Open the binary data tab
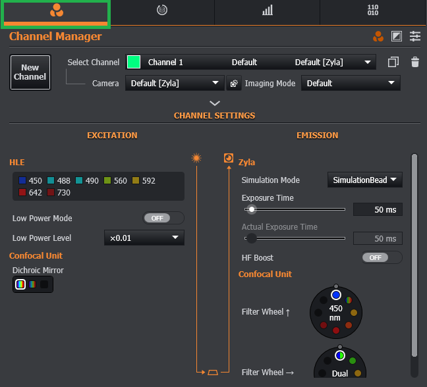 [373, 11]
